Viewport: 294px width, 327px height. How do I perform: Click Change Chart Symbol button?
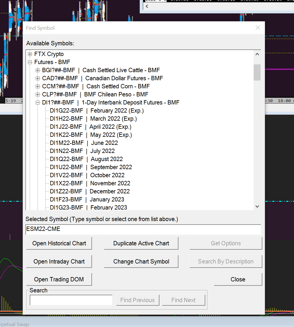coord(141,261)
